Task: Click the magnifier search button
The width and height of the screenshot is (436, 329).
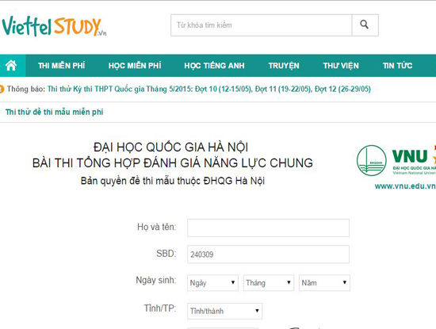Action: click(x=365, y=25)
